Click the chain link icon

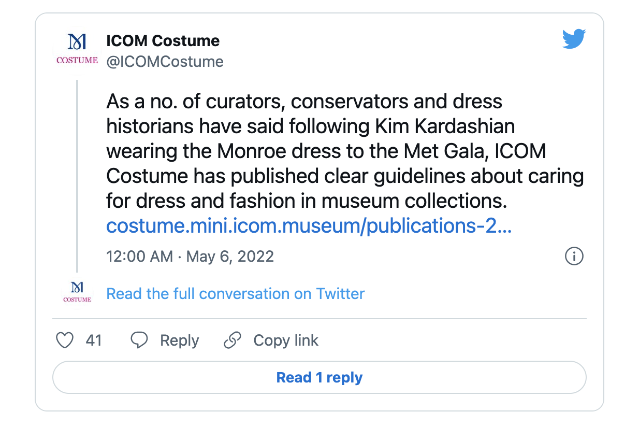point(233,340)
